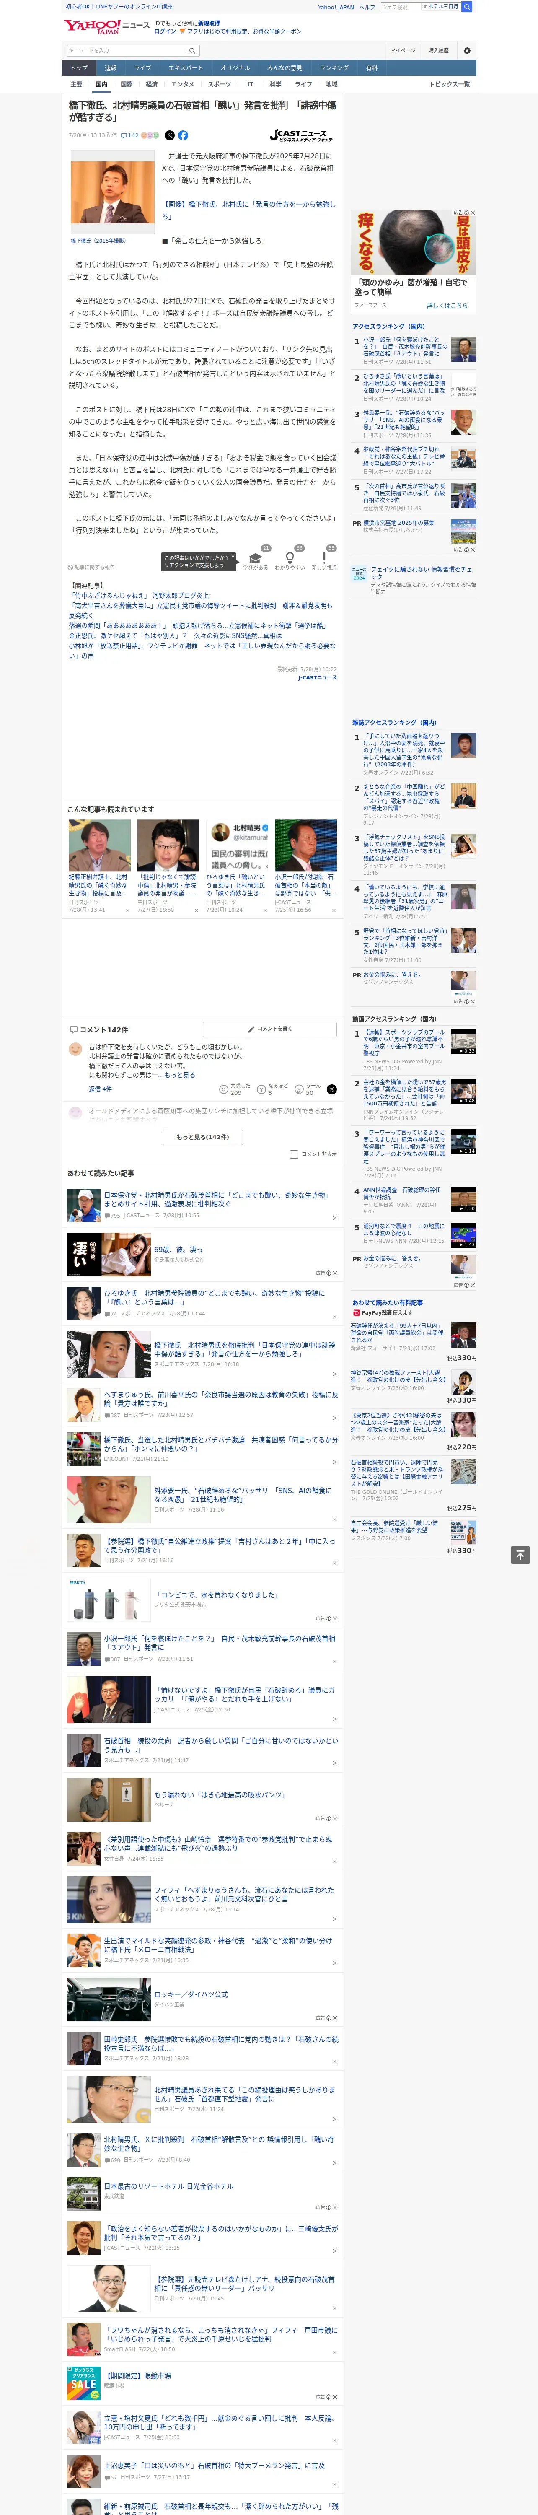Dismiss the 紀藤正樹弁護士 recommended article card

(x=127, y=910)
